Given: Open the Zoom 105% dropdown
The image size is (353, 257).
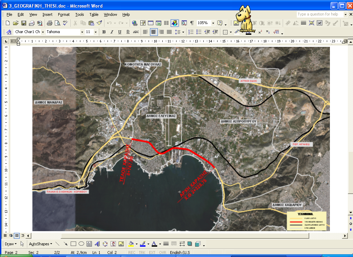Looking at the screenshot, I should click(x=213, y=23).
